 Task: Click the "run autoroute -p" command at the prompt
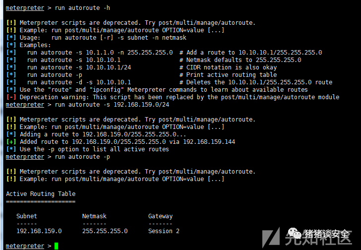pos(83,157)
